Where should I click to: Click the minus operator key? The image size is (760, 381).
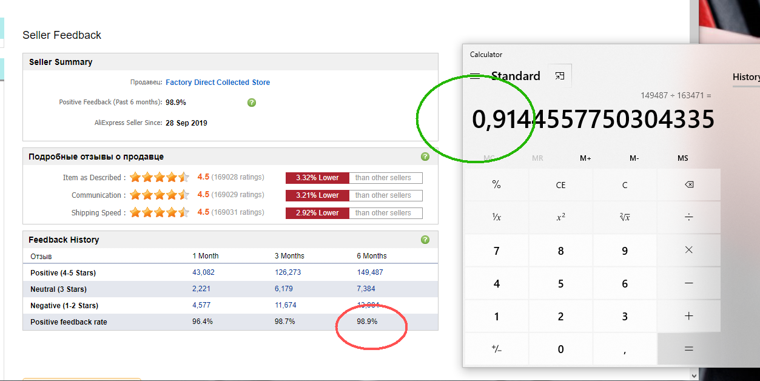[x=688, y=283]
